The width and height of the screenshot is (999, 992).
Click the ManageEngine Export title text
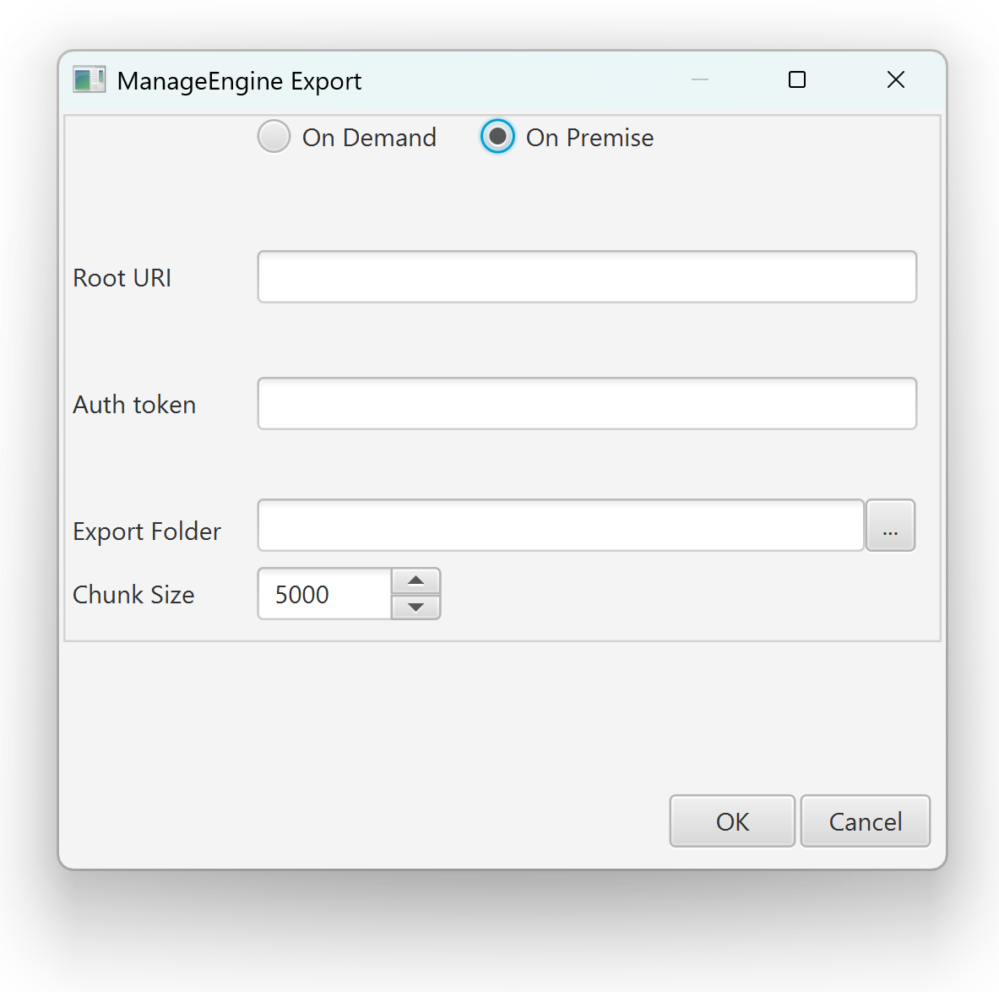[x=239, y=82]
